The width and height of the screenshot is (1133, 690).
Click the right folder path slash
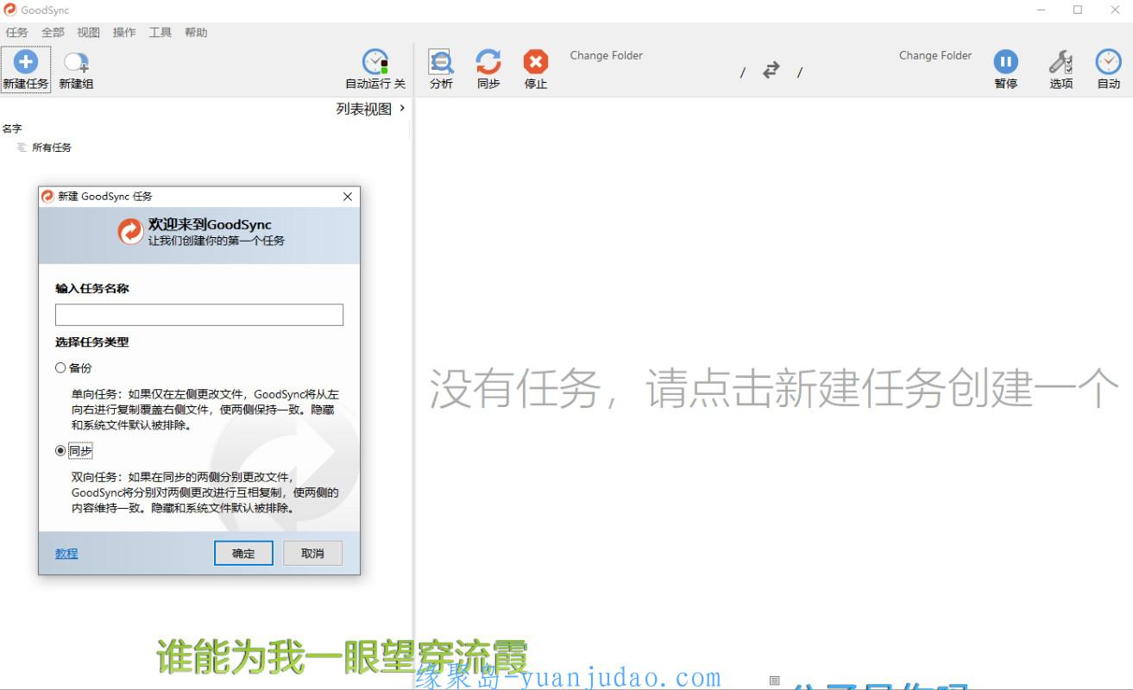pyautogui.click(x=800, y=72)
